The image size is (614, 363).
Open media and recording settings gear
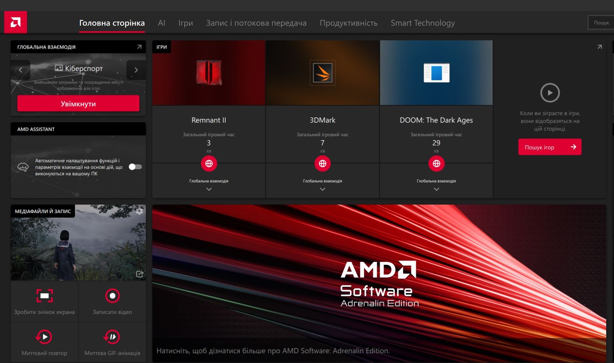(139, 211)
